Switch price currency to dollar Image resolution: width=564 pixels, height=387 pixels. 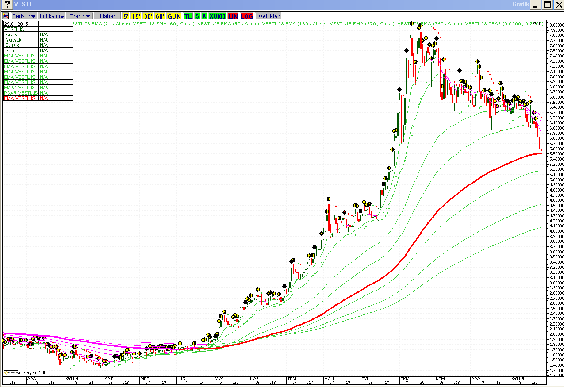(x=197, y=16)
